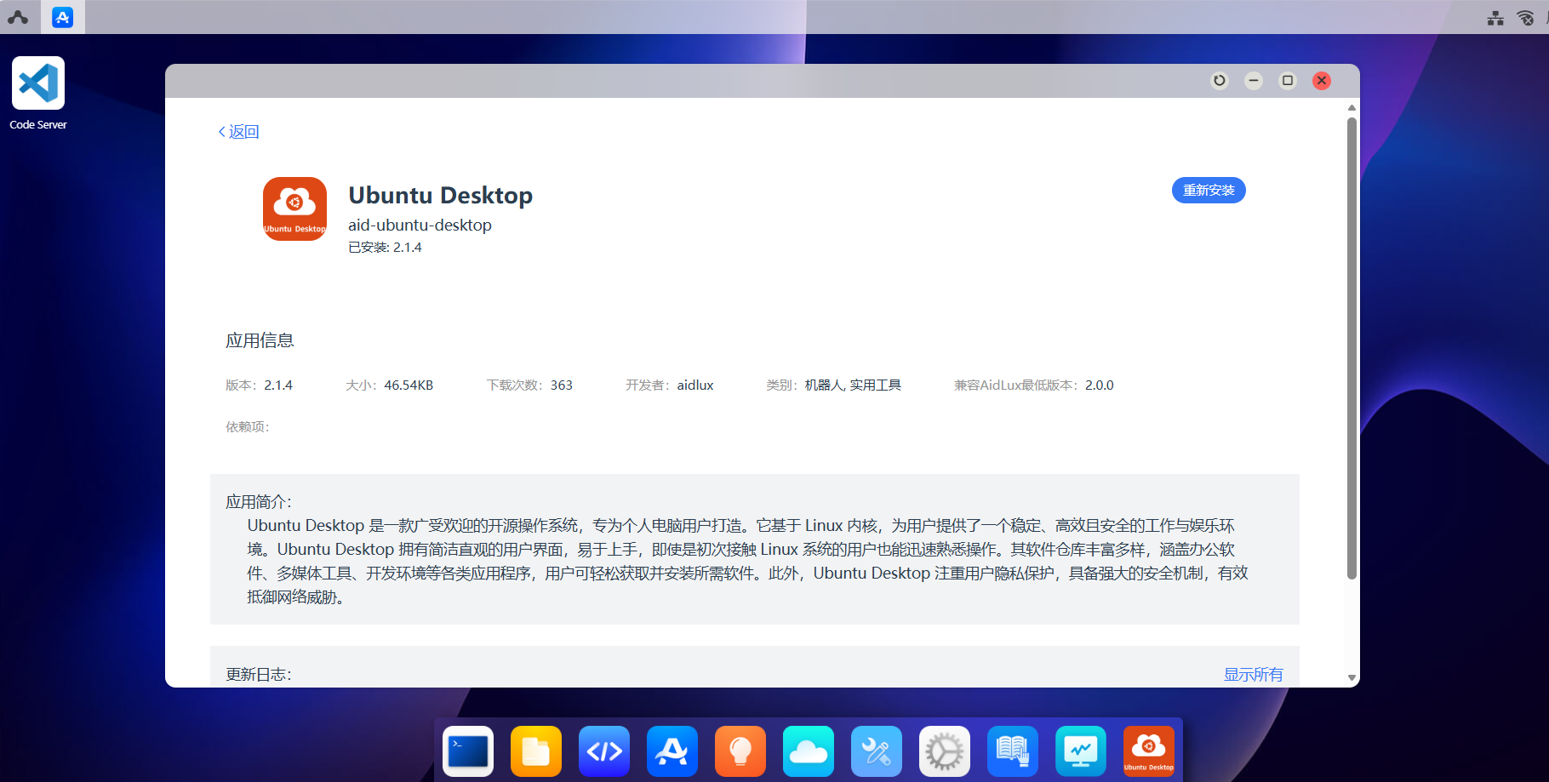
Task: Click the light bulb tips app in dock
Action: coord(740,751)
